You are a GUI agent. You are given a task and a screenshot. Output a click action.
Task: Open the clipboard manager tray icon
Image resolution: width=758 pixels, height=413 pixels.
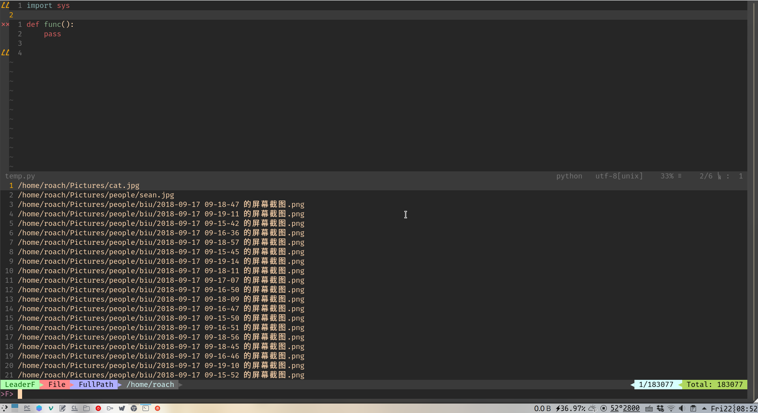pyautogui.click(x=694, y=409)
